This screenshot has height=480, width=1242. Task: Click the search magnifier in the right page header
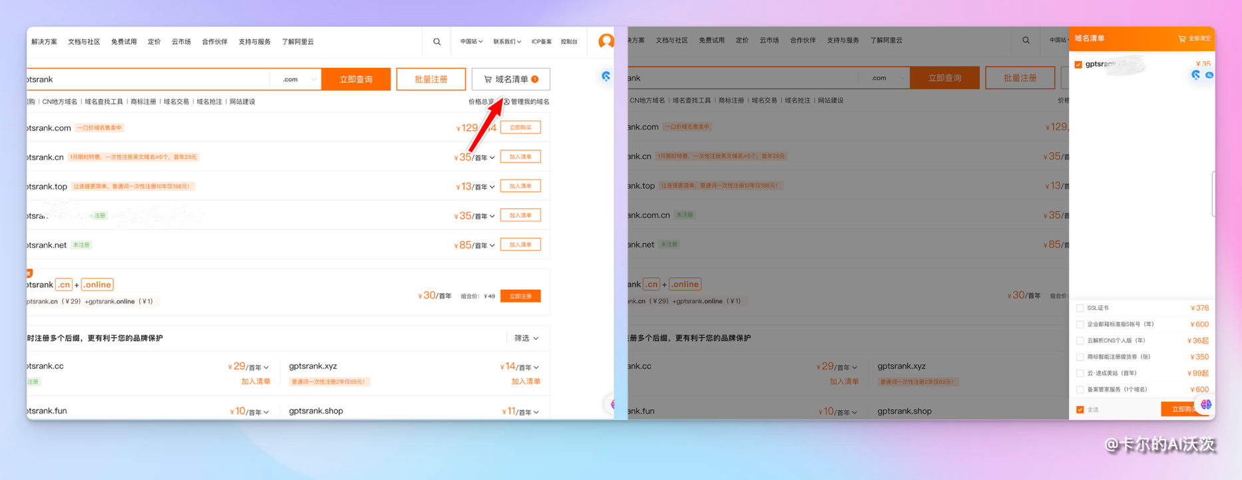pyautogui.click(x=1026, y=40)
